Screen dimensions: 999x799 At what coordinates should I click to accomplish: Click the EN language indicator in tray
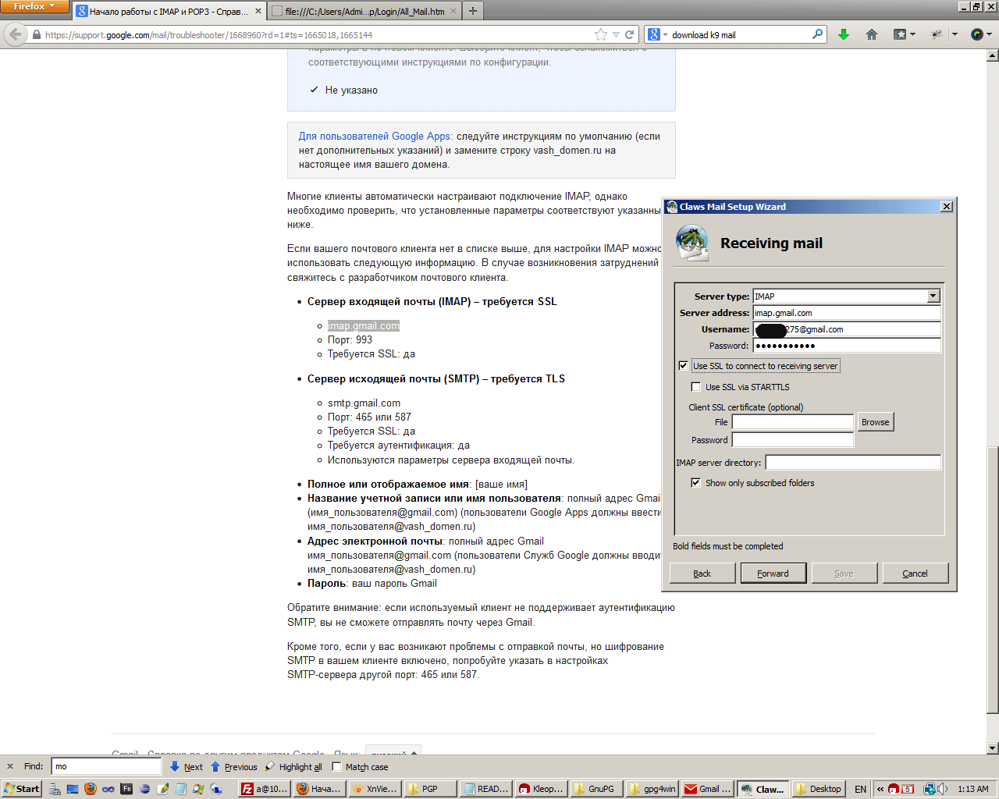(861, 789)
